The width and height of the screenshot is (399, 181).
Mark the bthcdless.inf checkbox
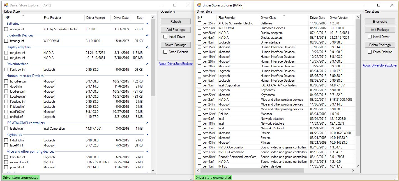coord(6,81)
